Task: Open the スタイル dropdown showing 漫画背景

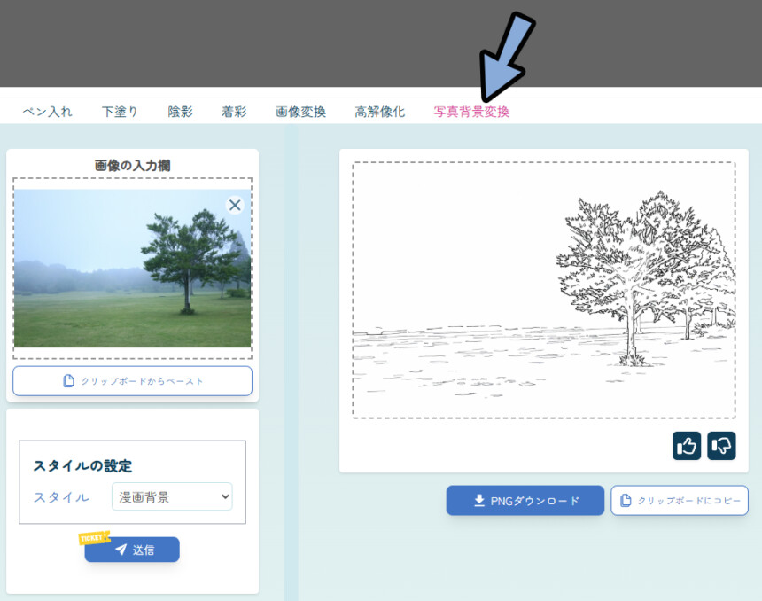Action: tap(172, 497)
